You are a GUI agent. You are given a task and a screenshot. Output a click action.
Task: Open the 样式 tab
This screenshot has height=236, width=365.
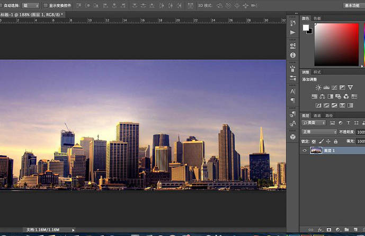(317, 72)
